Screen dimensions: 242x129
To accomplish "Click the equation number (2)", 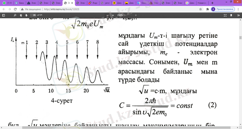I will (212, 105).
